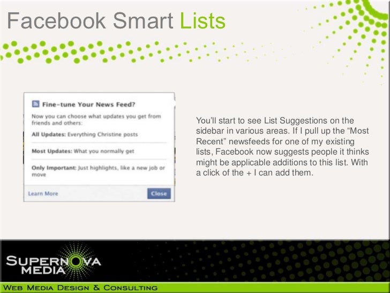Viewport: 390px width, 293px height.
Task: Select the All Updates option
Action: click(85, 135)
